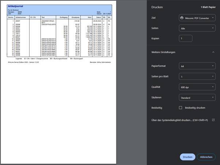Open the Seiten pro Blatt dropdown
Screen dimensions: 220x165
(x=197, y=77)
